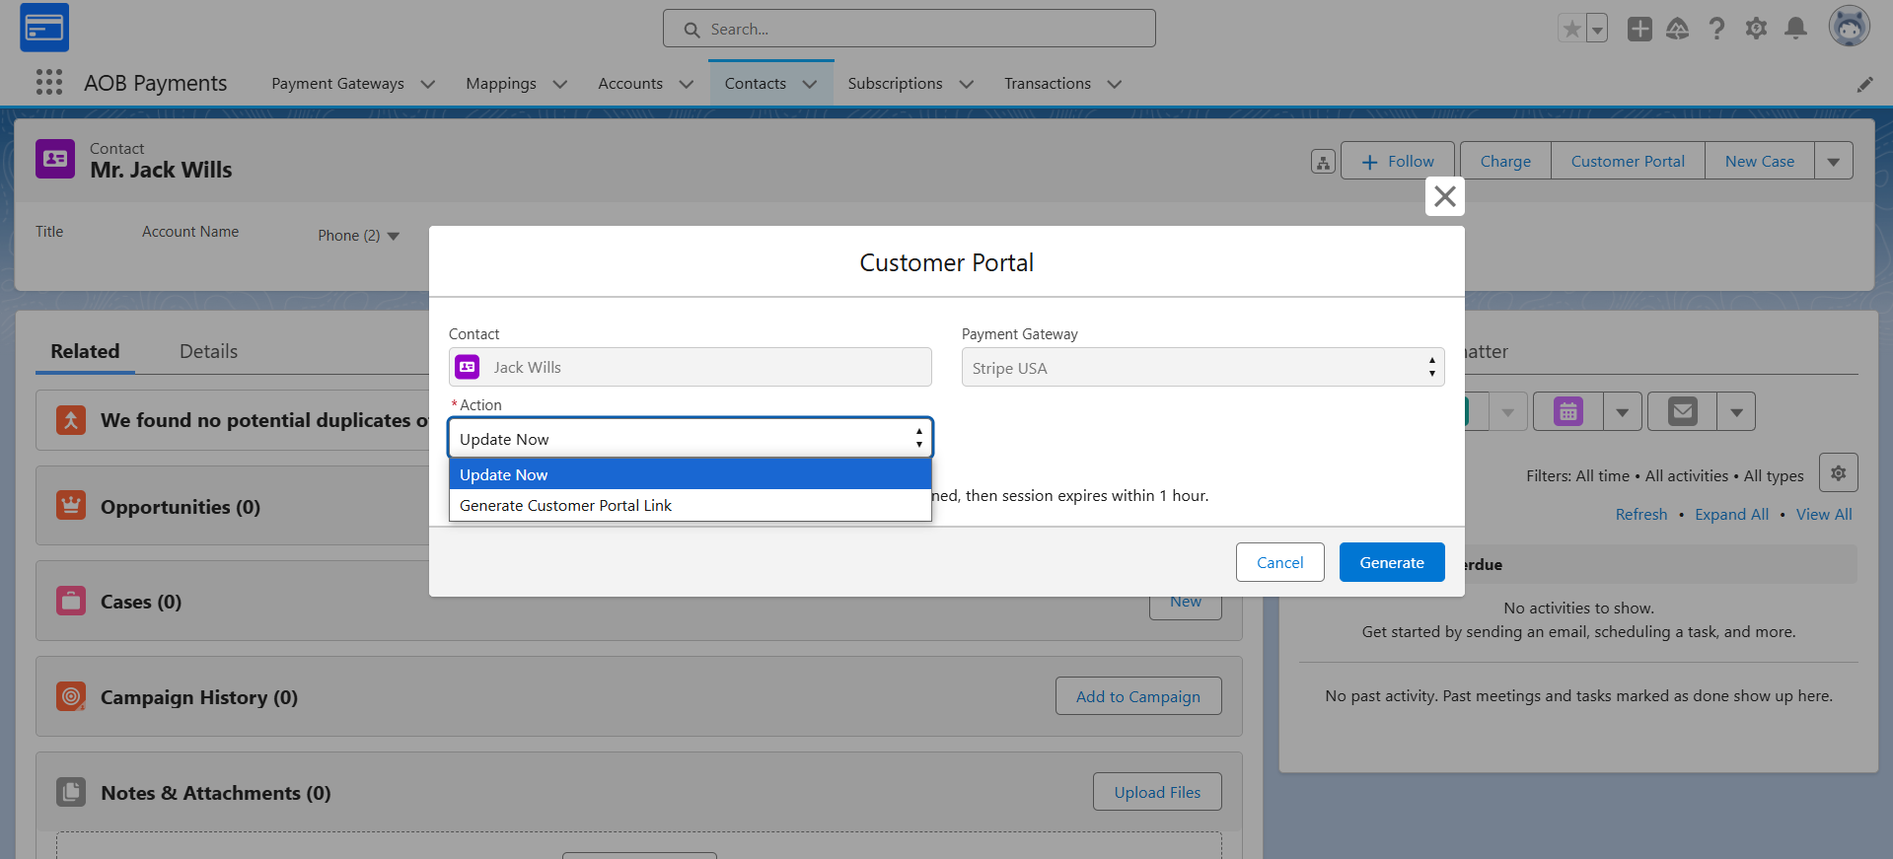Expand the Transactions nav chevron
Screen dimensions: 1893x859
(x=1115, y=85)
